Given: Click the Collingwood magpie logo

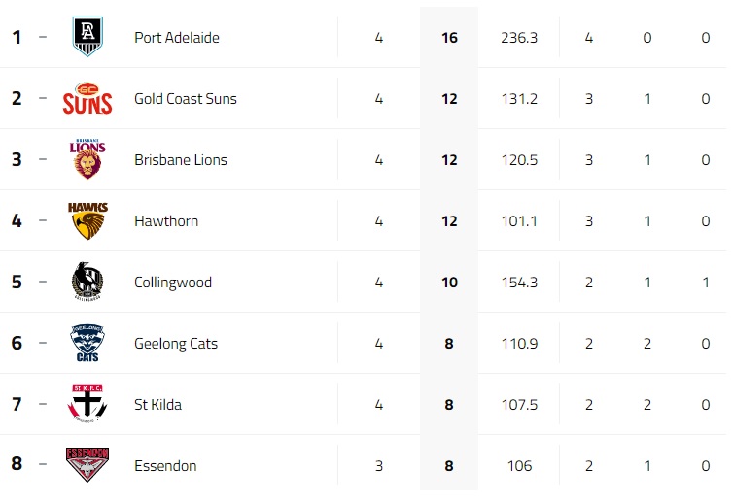Looking at the screenshot, I should point(87,283).
